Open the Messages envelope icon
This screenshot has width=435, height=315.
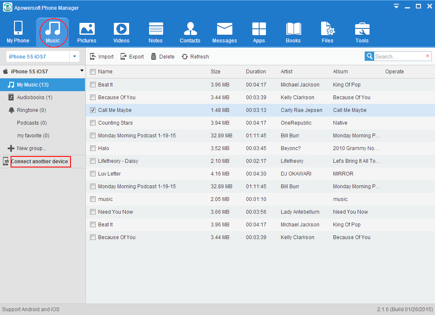pos(224,29)
